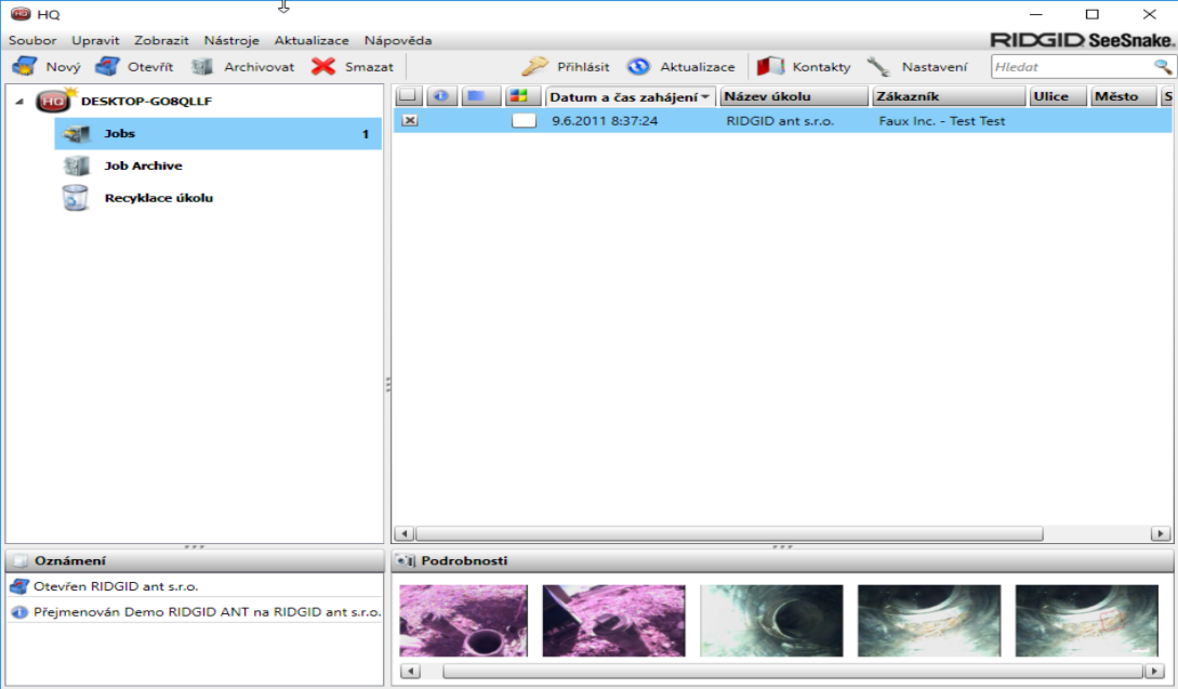1178x689 pixels.
Task: Collapse the DESKTOP-GO8QLLF tree node
Action: pos(19,101)
